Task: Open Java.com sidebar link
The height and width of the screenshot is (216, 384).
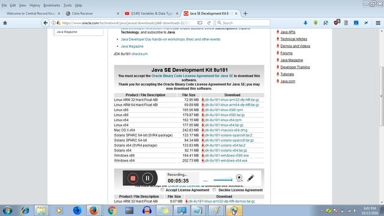Action: coord(288,82)
